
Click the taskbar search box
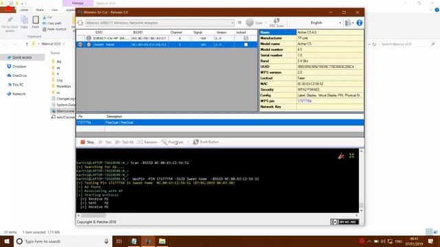pos(63,241)
